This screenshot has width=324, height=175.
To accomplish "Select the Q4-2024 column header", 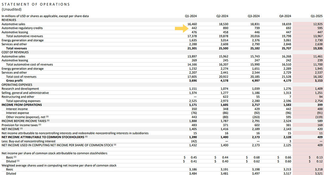I will (285, 16).
